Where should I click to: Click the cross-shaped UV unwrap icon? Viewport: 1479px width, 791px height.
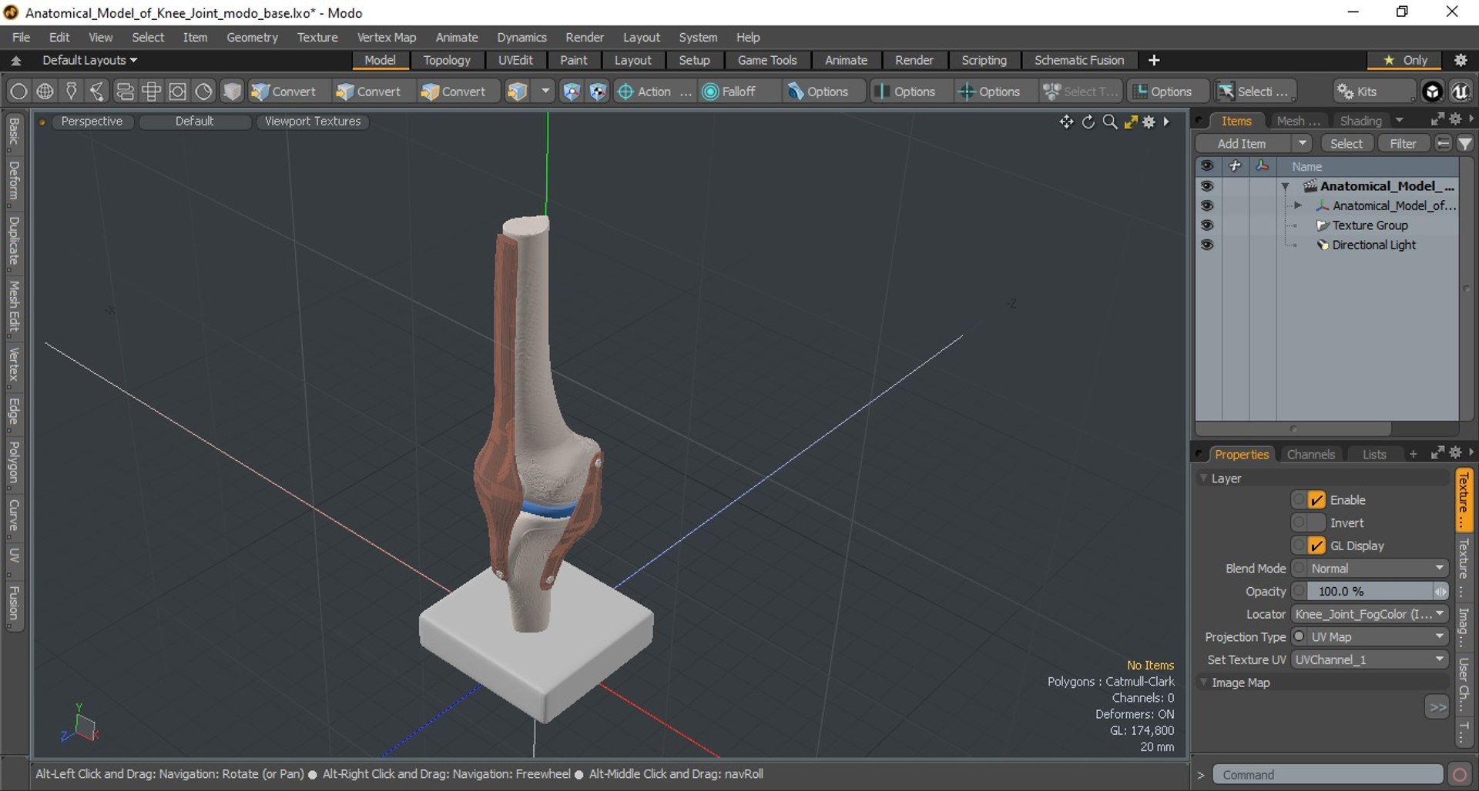(151, 92)
